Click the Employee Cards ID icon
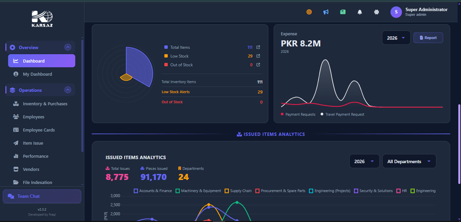This screenshot has height=222, width=461. click(x=16, y=130)
